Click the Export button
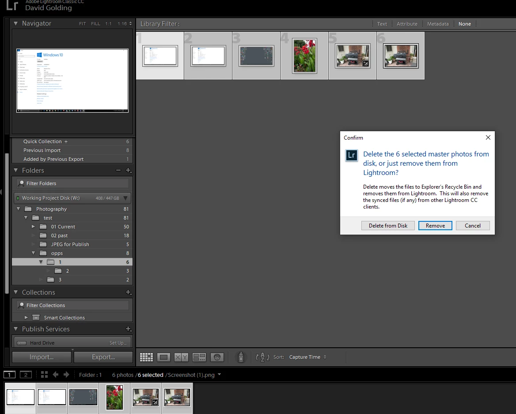Viewport: 516px width, 414px height. click(103, 357)
